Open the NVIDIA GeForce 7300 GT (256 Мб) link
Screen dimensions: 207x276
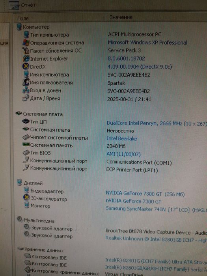(145, 194)
